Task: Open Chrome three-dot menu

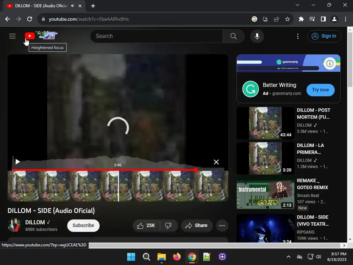Action: pyautogui.click(x=345, y=19)
